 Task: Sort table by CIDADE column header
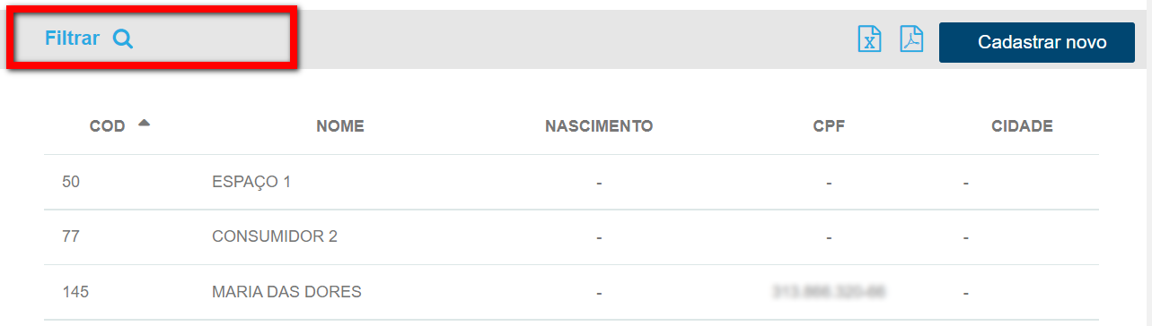(1022, 126)
